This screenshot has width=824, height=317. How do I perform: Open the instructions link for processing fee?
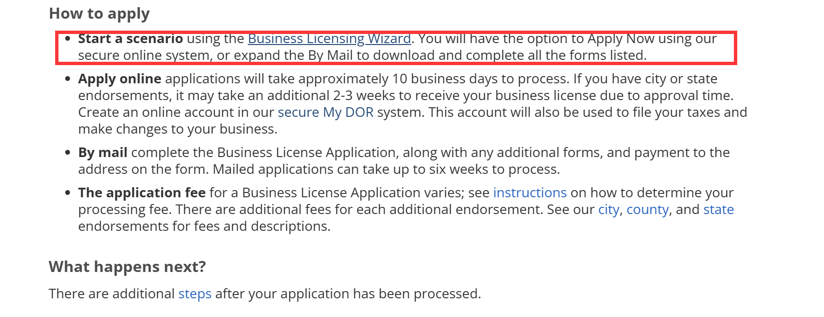click(530, 193)
